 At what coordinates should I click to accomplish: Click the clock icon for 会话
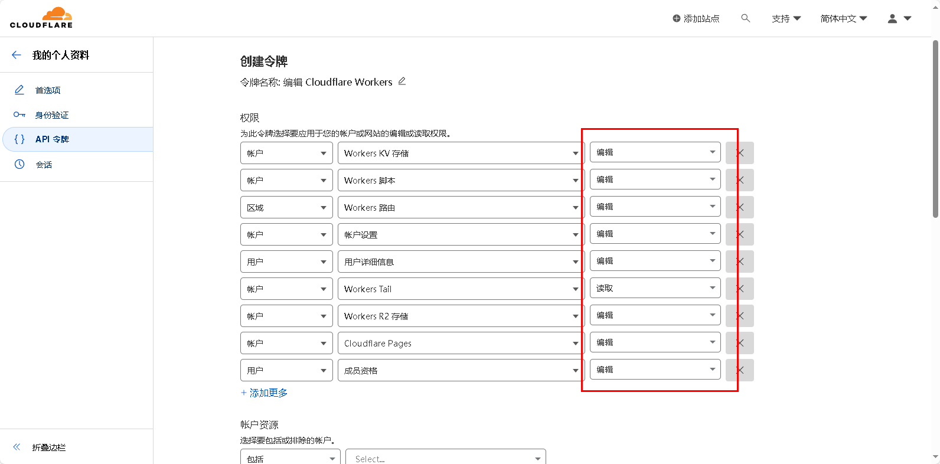pos(19,164)
